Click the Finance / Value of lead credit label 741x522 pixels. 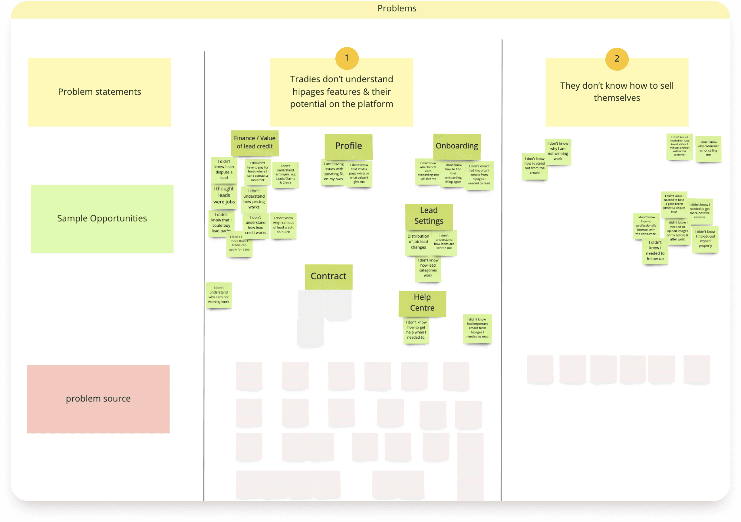pyautogui.click(x=254, y=142)
